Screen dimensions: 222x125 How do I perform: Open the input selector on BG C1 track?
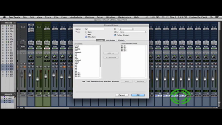pos(158,42)
